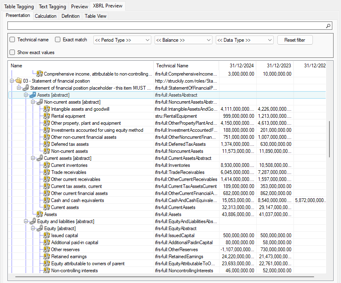Screen dimensions: 341x283
Task: Tick the Exact match checkbox
Action: click(57, 40)
